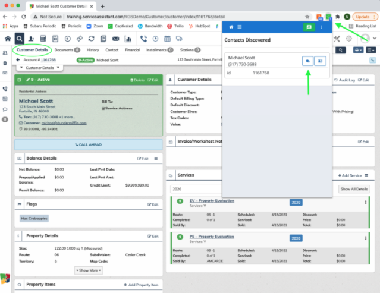Click the Has Crabapples flag tag
Viewport: 380px width, 293px height.
[33, 218]
